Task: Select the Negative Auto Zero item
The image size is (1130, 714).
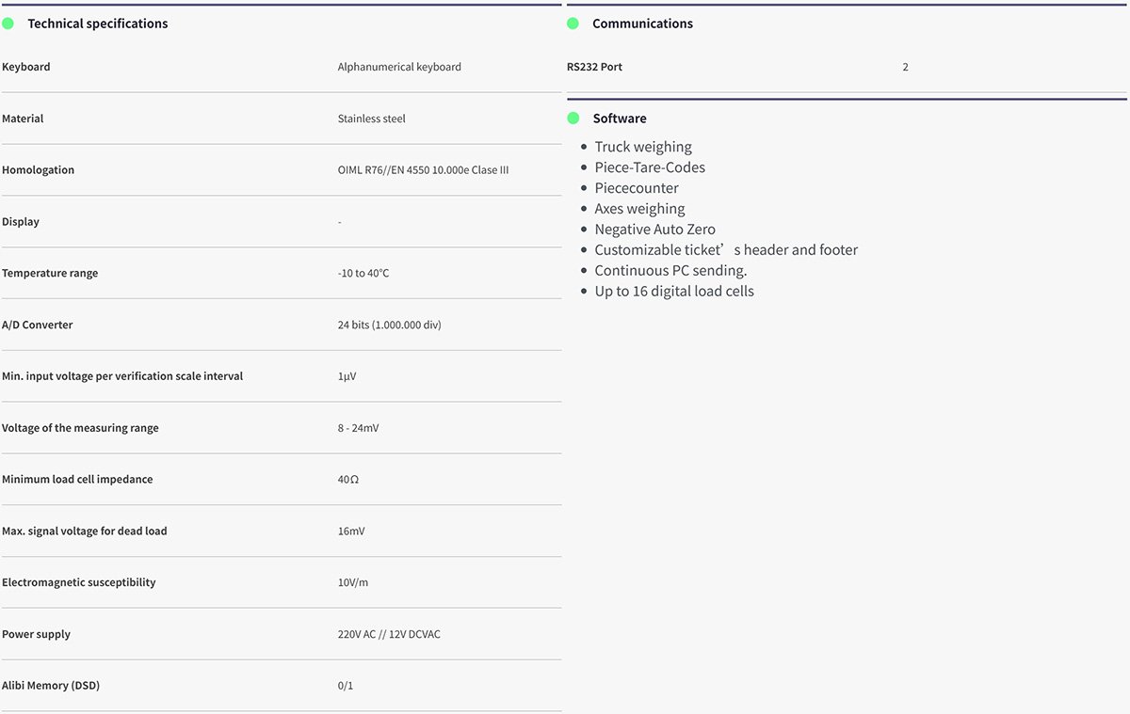Action: click(654, 230)
